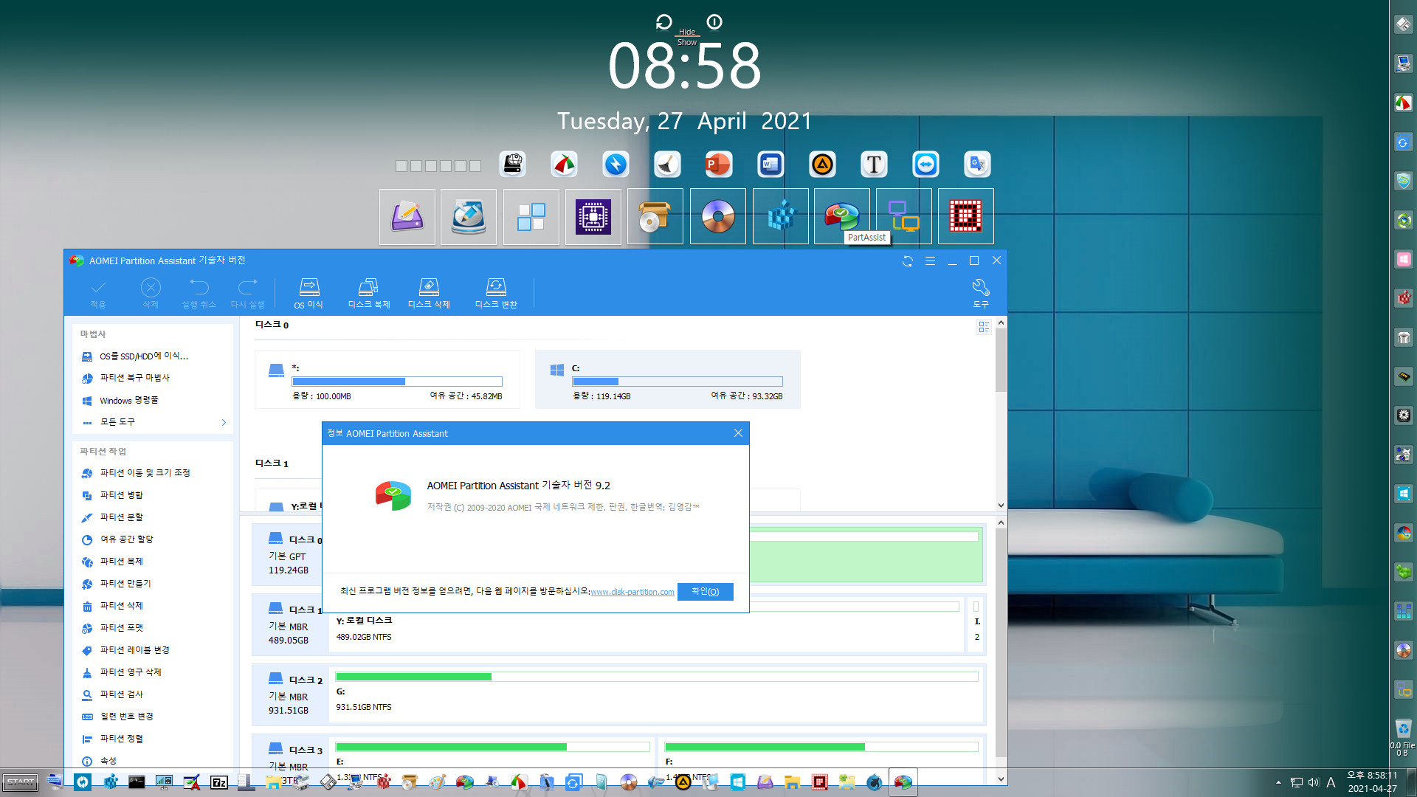Image resolution: width=1417 pixels, height=797 pixels.
Task: Open TeamViewer icon in dock
Action: point(925,164)
